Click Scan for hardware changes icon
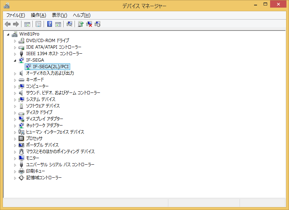This screenshot has width=289, height=210. click(69, 24)
